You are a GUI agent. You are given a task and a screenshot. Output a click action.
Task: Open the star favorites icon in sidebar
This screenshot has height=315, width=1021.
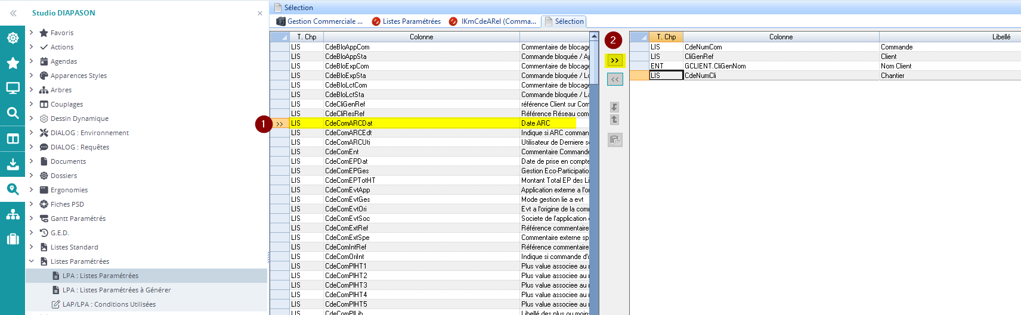[x=13, y=63]
